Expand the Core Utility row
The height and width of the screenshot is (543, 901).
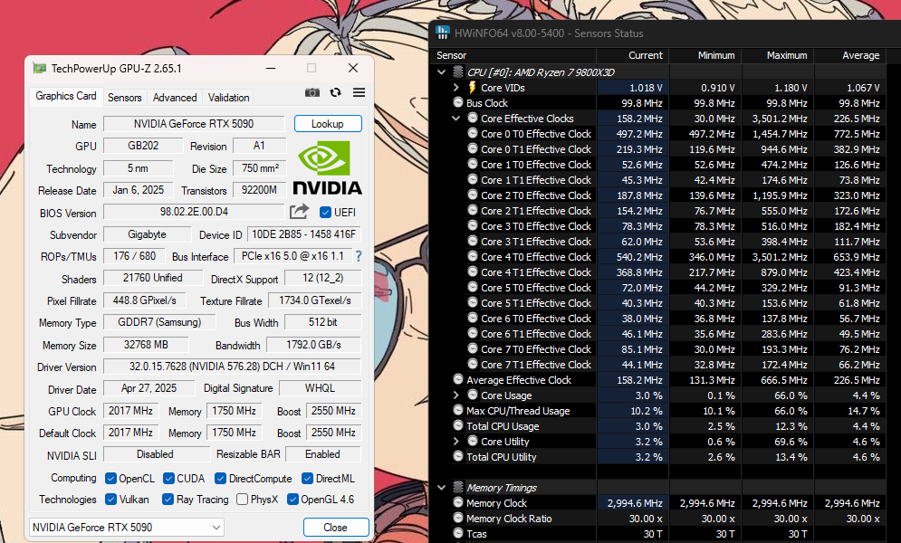[x=455, y=441]
